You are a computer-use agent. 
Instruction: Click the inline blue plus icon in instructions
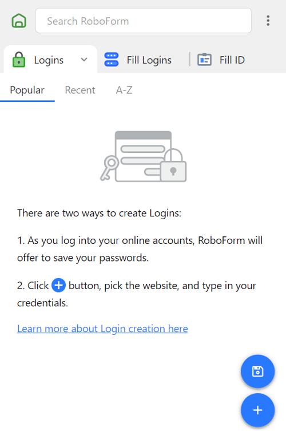(x=58, y=285)
